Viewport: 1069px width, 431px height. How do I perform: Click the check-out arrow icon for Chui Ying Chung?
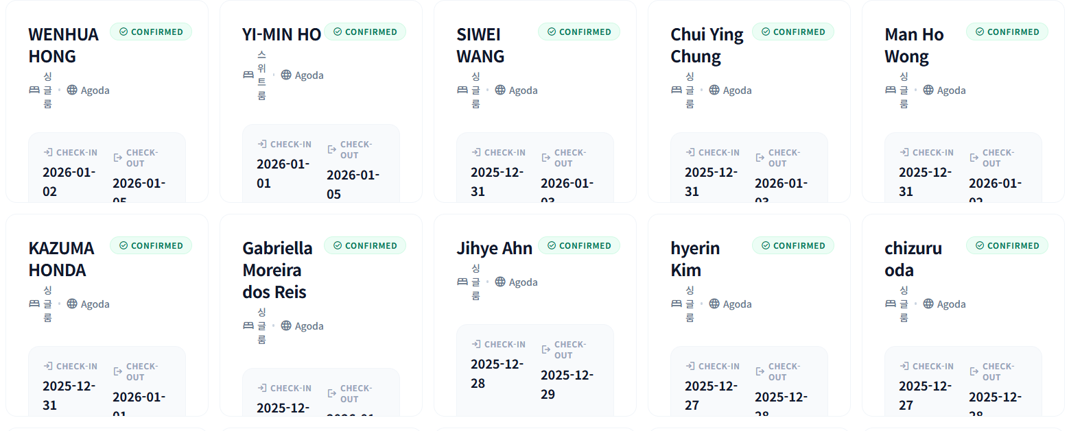tap(760, 158)
